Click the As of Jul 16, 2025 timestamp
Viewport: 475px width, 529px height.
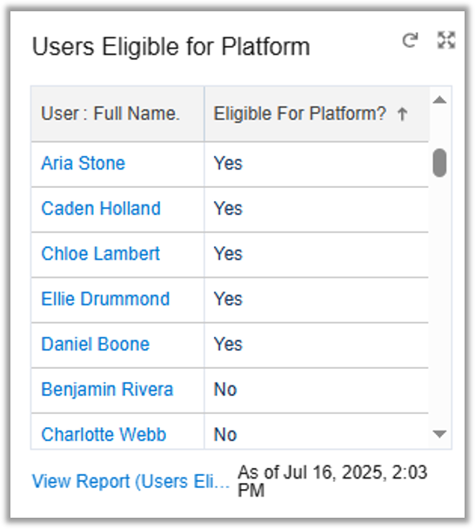[x=332, y=481]
